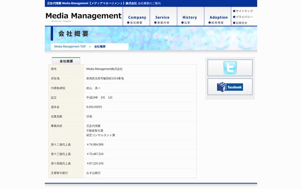
Task: Select the value 20名
Action: 89,117
